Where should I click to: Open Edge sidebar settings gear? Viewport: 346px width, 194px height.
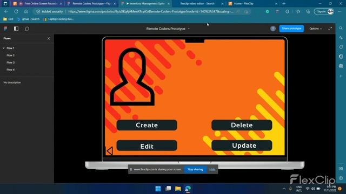point(341,178)
